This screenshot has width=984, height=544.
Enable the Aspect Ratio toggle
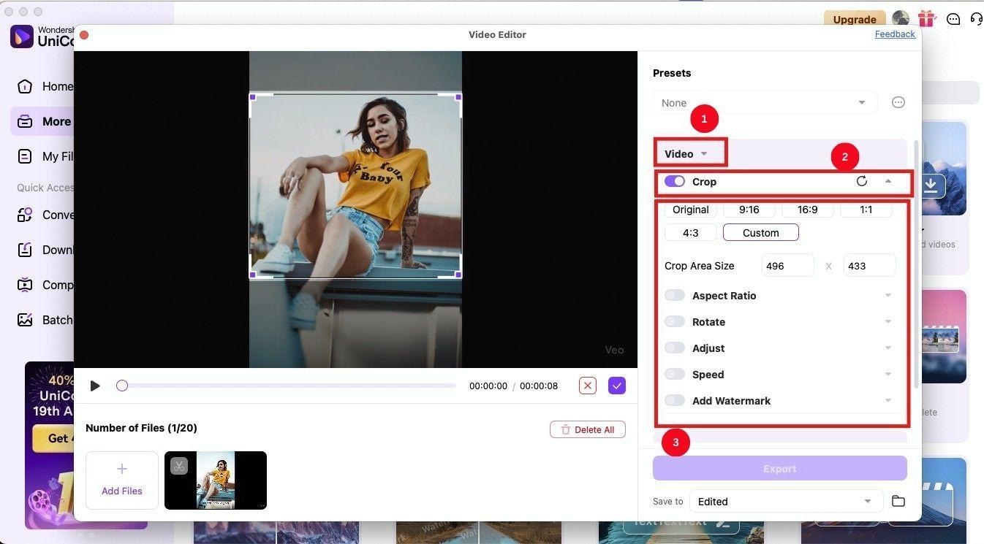point(675,295)
